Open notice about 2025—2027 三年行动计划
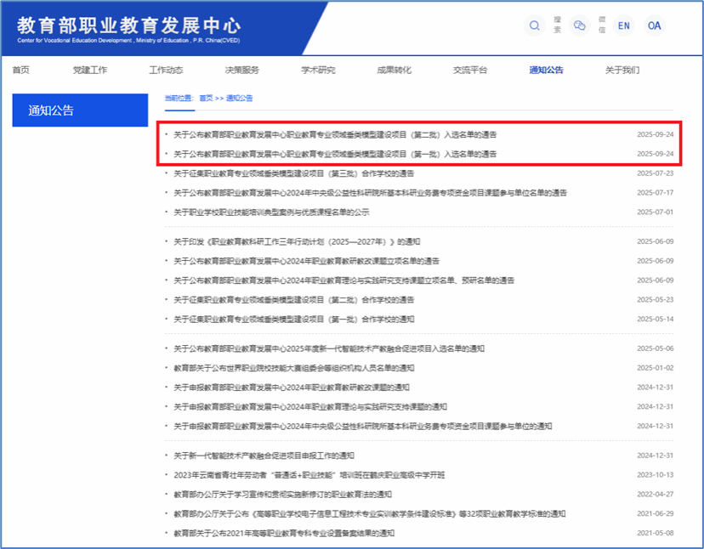The height and width of the screenshot is (549, 704). coord(297,242)
